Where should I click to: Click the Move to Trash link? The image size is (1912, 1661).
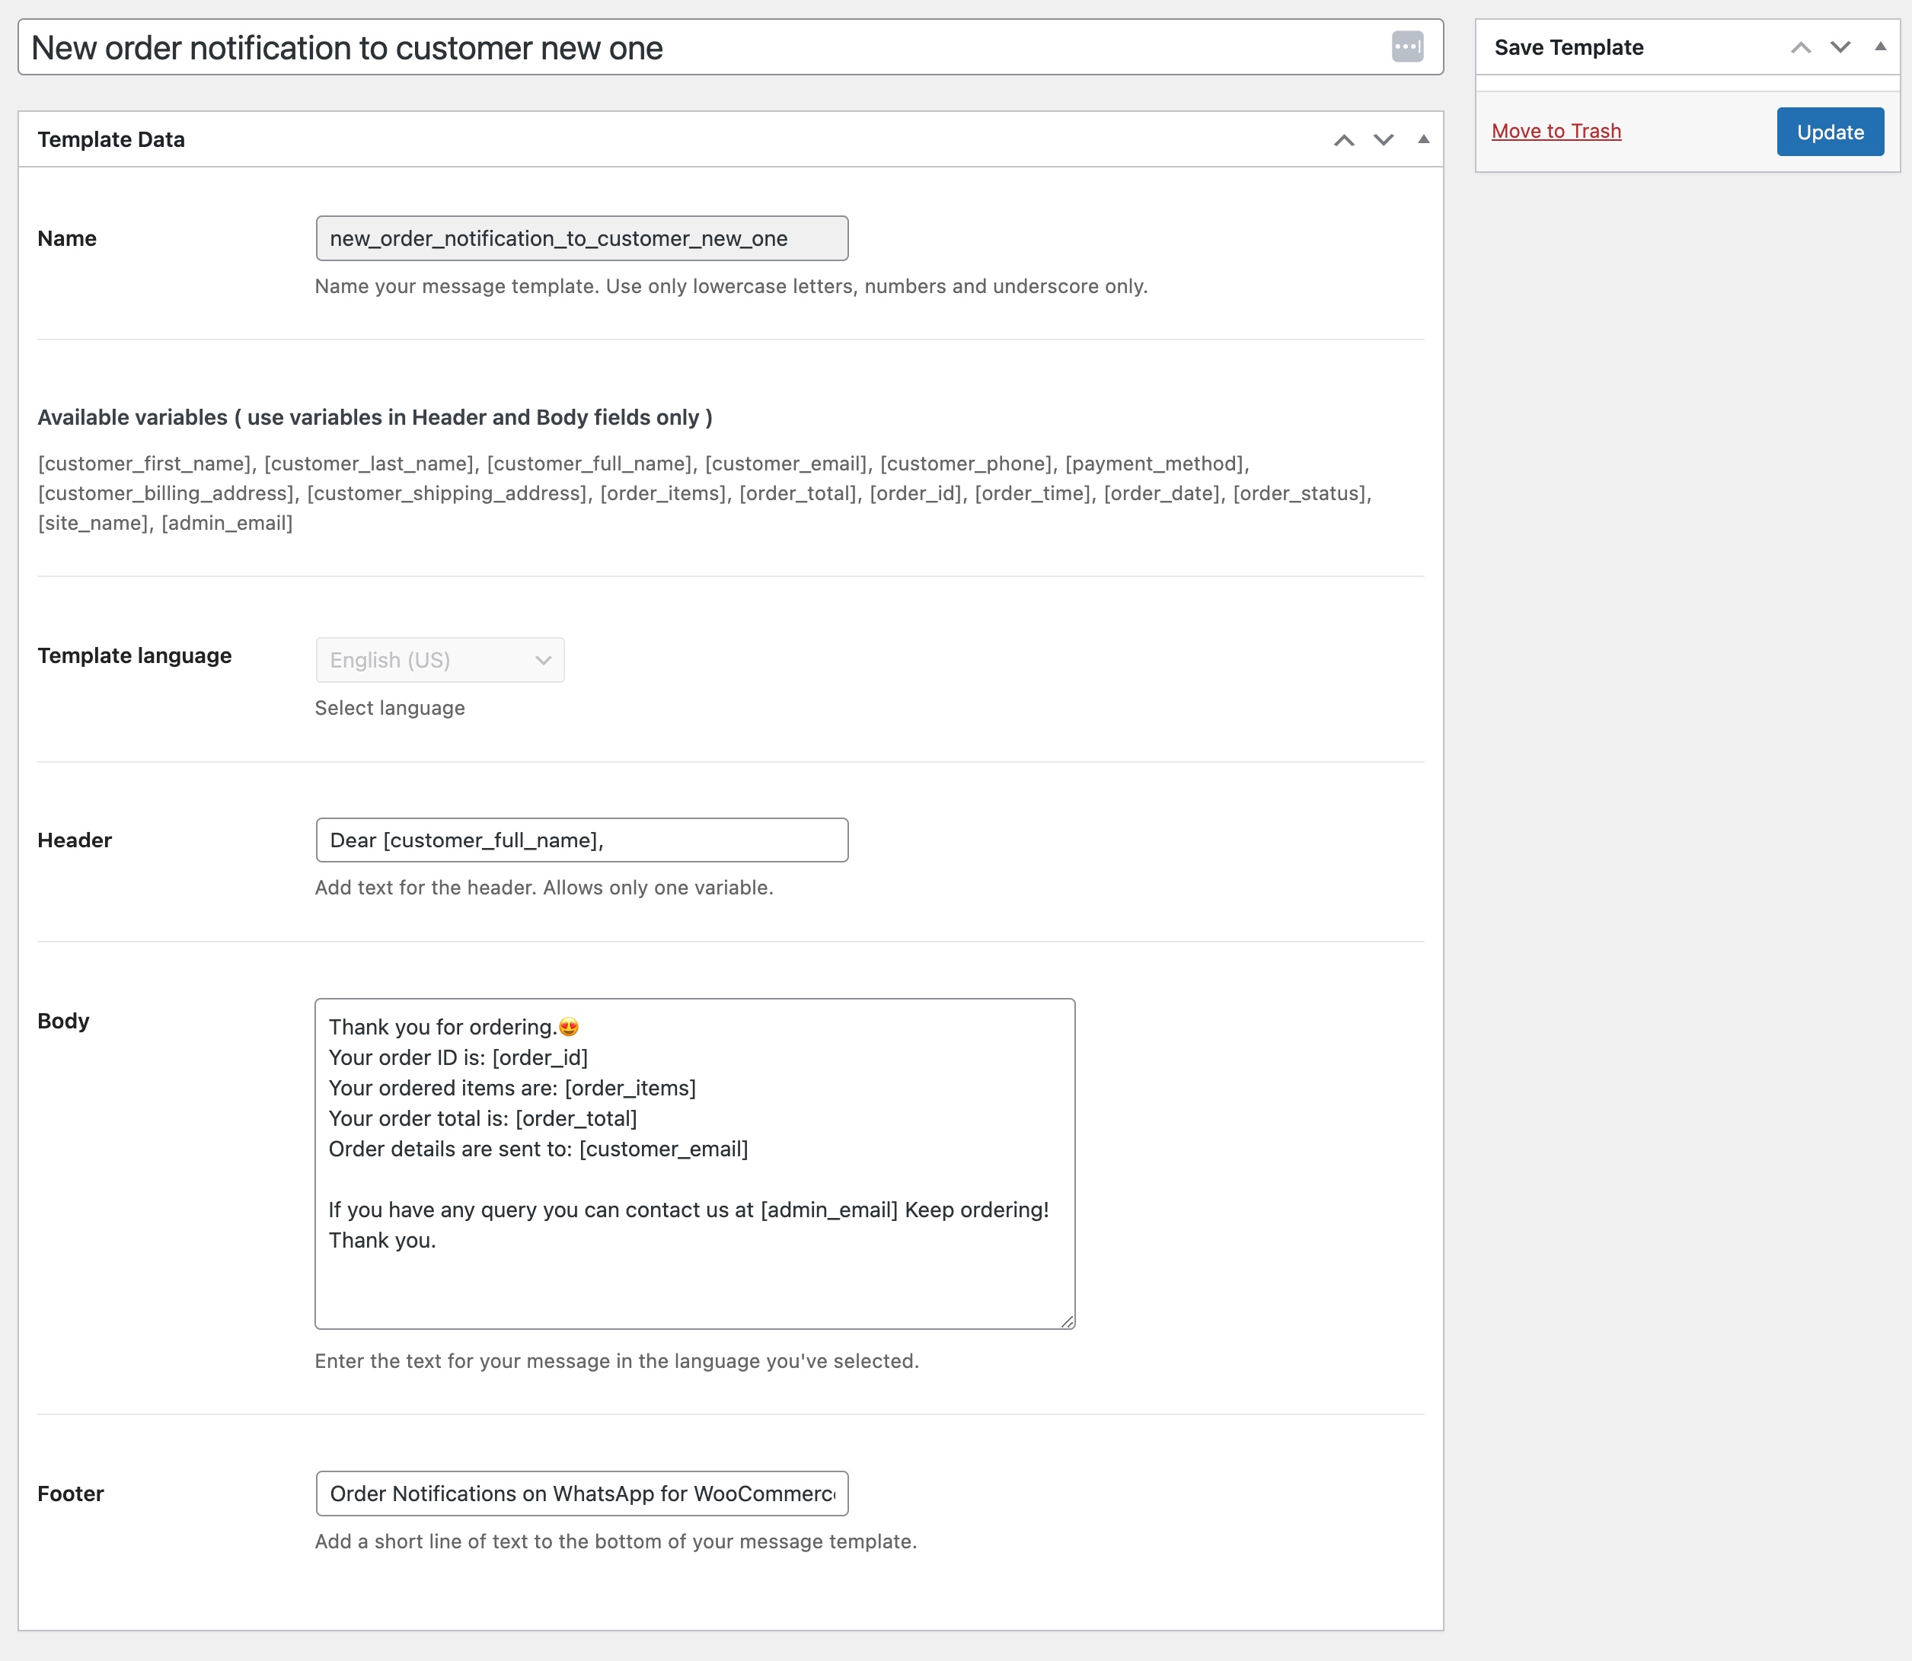point(1556,131)
